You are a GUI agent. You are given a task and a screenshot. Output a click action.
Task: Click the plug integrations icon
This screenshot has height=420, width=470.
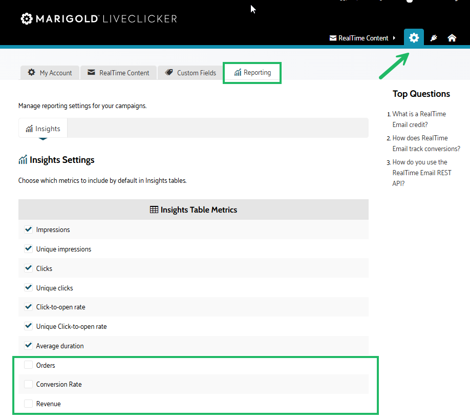point(434,38)
